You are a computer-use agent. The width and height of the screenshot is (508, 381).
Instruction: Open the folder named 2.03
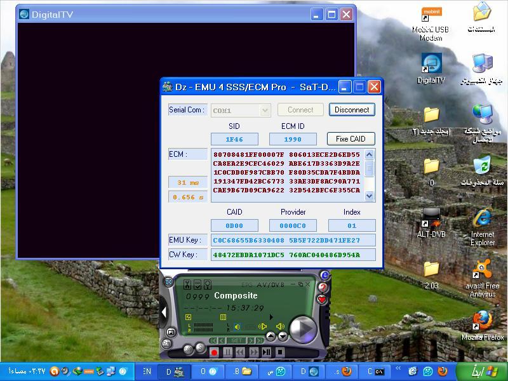tap(432, 275)
